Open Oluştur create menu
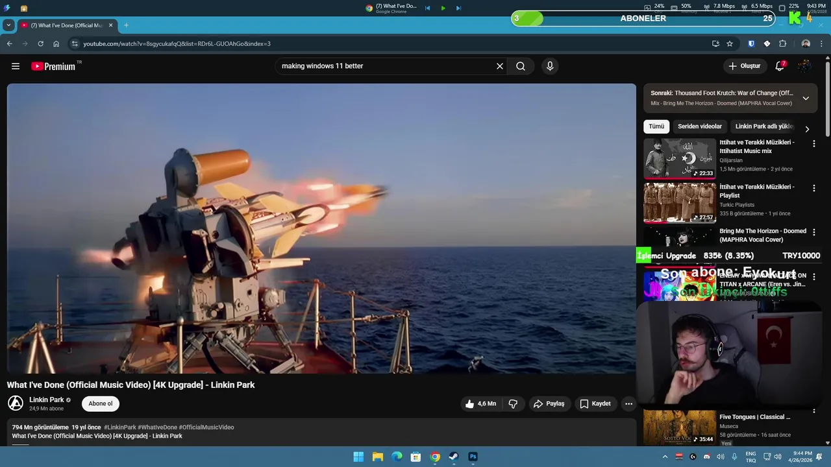The height and width of the screenshot is (467, 831). coord(744,66)
